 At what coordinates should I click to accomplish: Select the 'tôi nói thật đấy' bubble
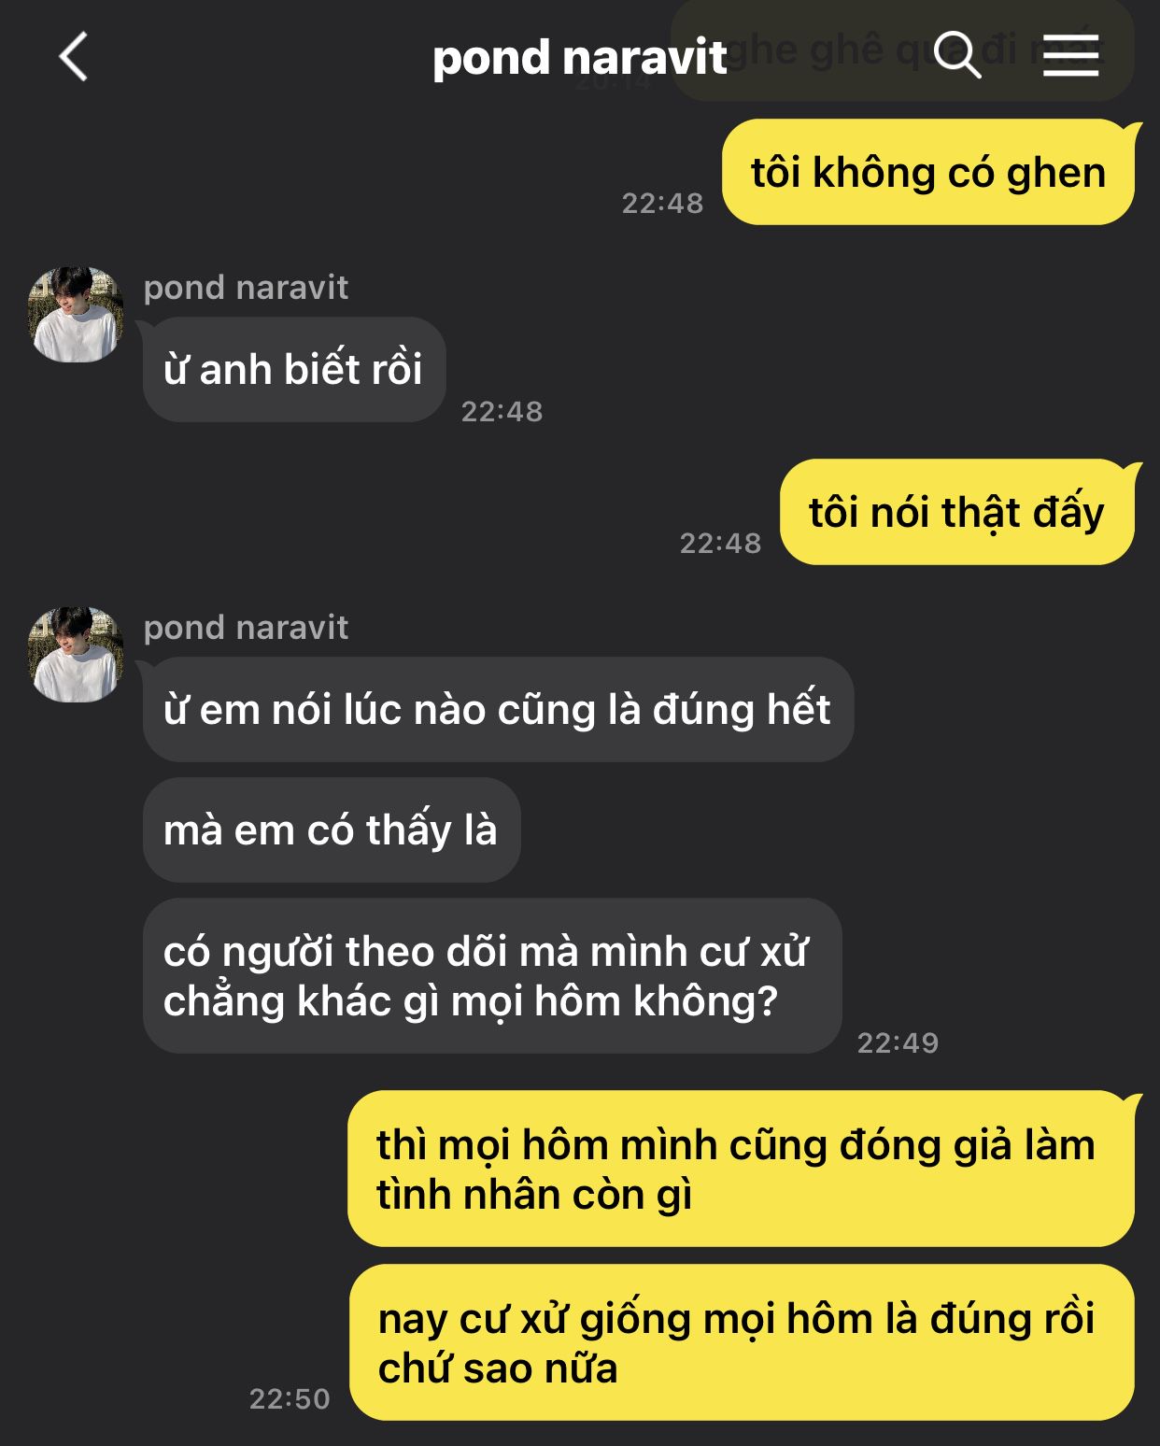pyautogui.click(x=957, y=512)
